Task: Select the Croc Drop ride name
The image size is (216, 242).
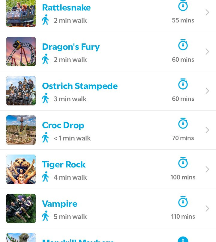Action: coord(63,125)
